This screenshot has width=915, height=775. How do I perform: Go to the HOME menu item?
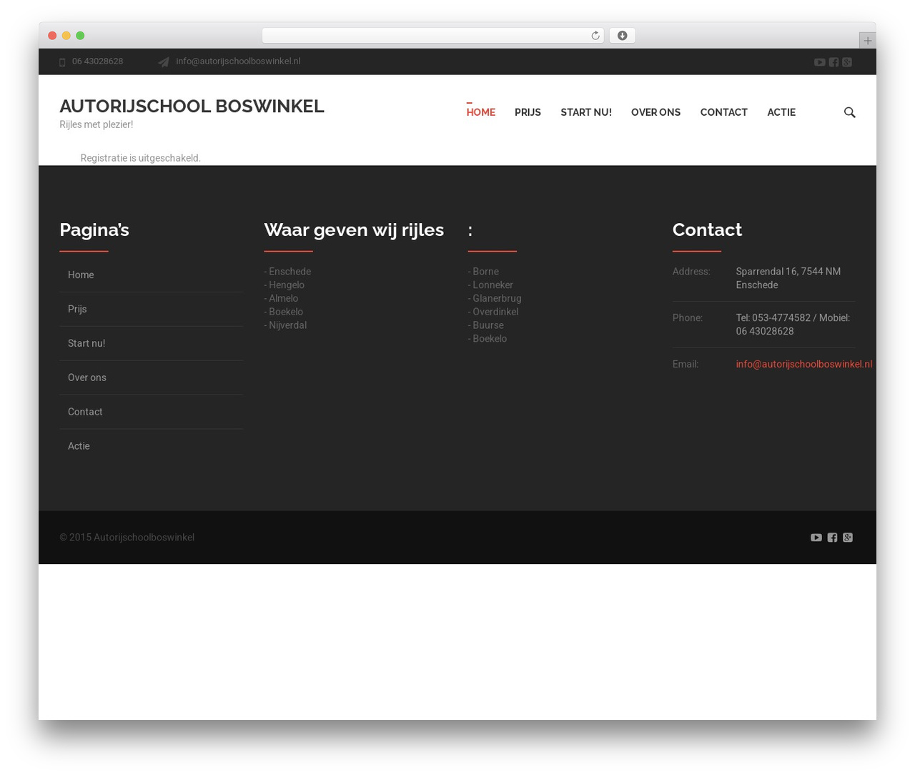[480, 112]
